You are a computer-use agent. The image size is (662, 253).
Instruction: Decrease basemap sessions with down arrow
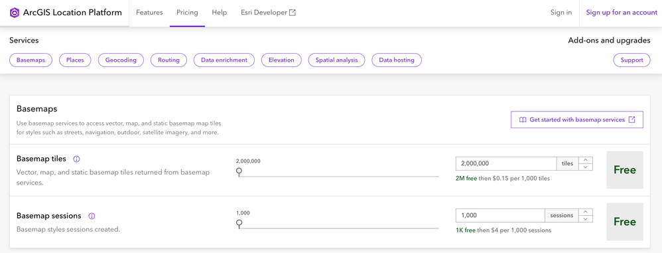click(586, 218)
